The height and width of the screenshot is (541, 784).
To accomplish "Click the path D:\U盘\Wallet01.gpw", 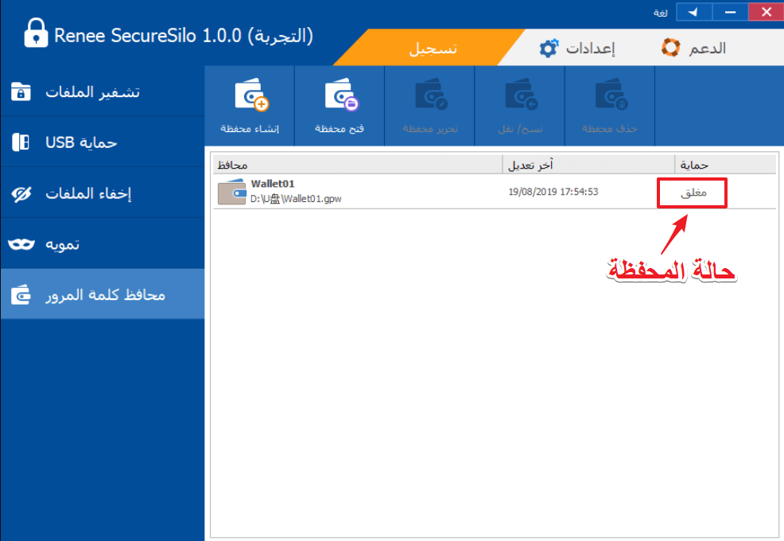I will click(x=296, y=199).
